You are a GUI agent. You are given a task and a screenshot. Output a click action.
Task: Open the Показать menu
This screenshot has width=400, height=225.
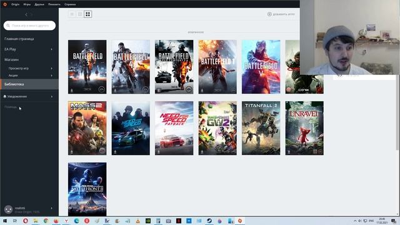54,4
